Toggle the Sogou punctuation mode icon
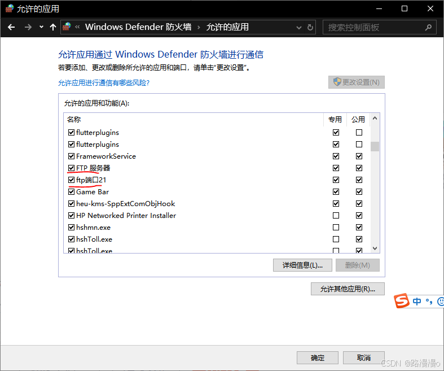The height and width of the screenshot is (371, 444). coord(429,302)
